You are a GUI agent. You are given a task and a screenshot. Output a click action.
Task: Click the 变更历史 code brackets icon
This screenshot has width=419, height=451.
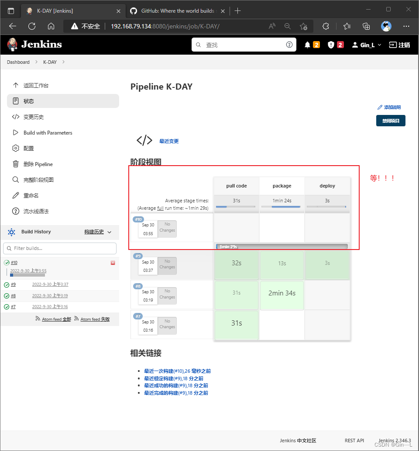[16, 117]
